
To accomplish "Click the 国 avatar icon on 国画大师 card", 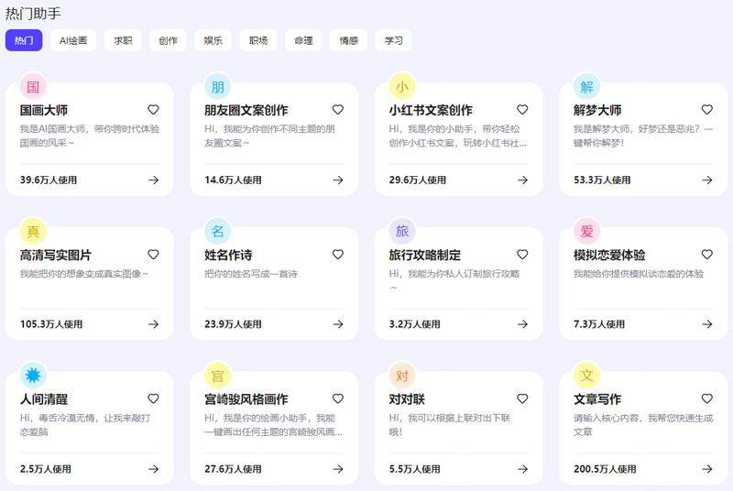I will point(33,87).
